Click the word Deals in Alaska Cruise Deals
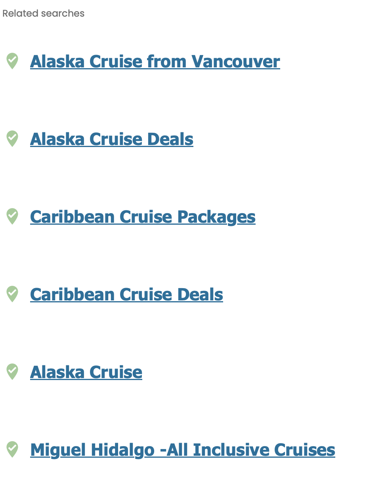Viewport: 386px width, 493px height. coord(170,139)
